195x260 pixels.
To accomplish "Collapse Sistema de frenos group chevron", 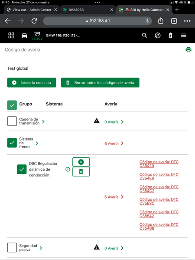I will [x=37, y=143].
